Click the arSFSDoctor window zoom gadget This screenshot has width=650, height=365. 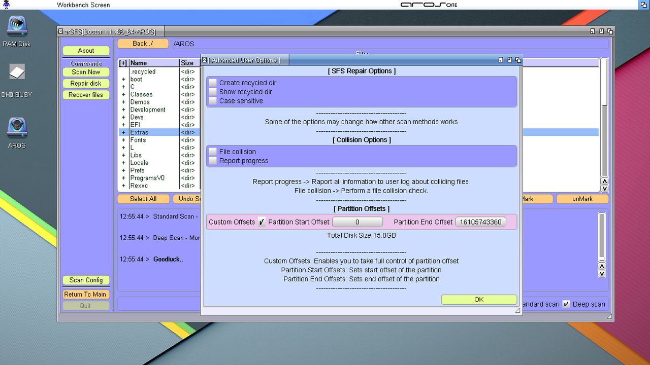point(601,31)
